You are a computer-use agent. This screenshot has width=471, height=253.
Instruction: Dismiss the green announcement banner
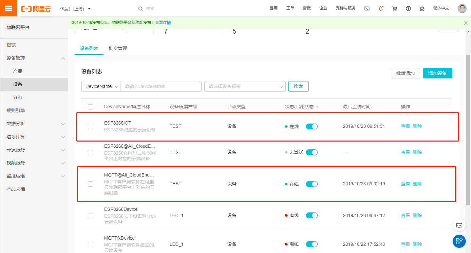(x=466, y=23)
